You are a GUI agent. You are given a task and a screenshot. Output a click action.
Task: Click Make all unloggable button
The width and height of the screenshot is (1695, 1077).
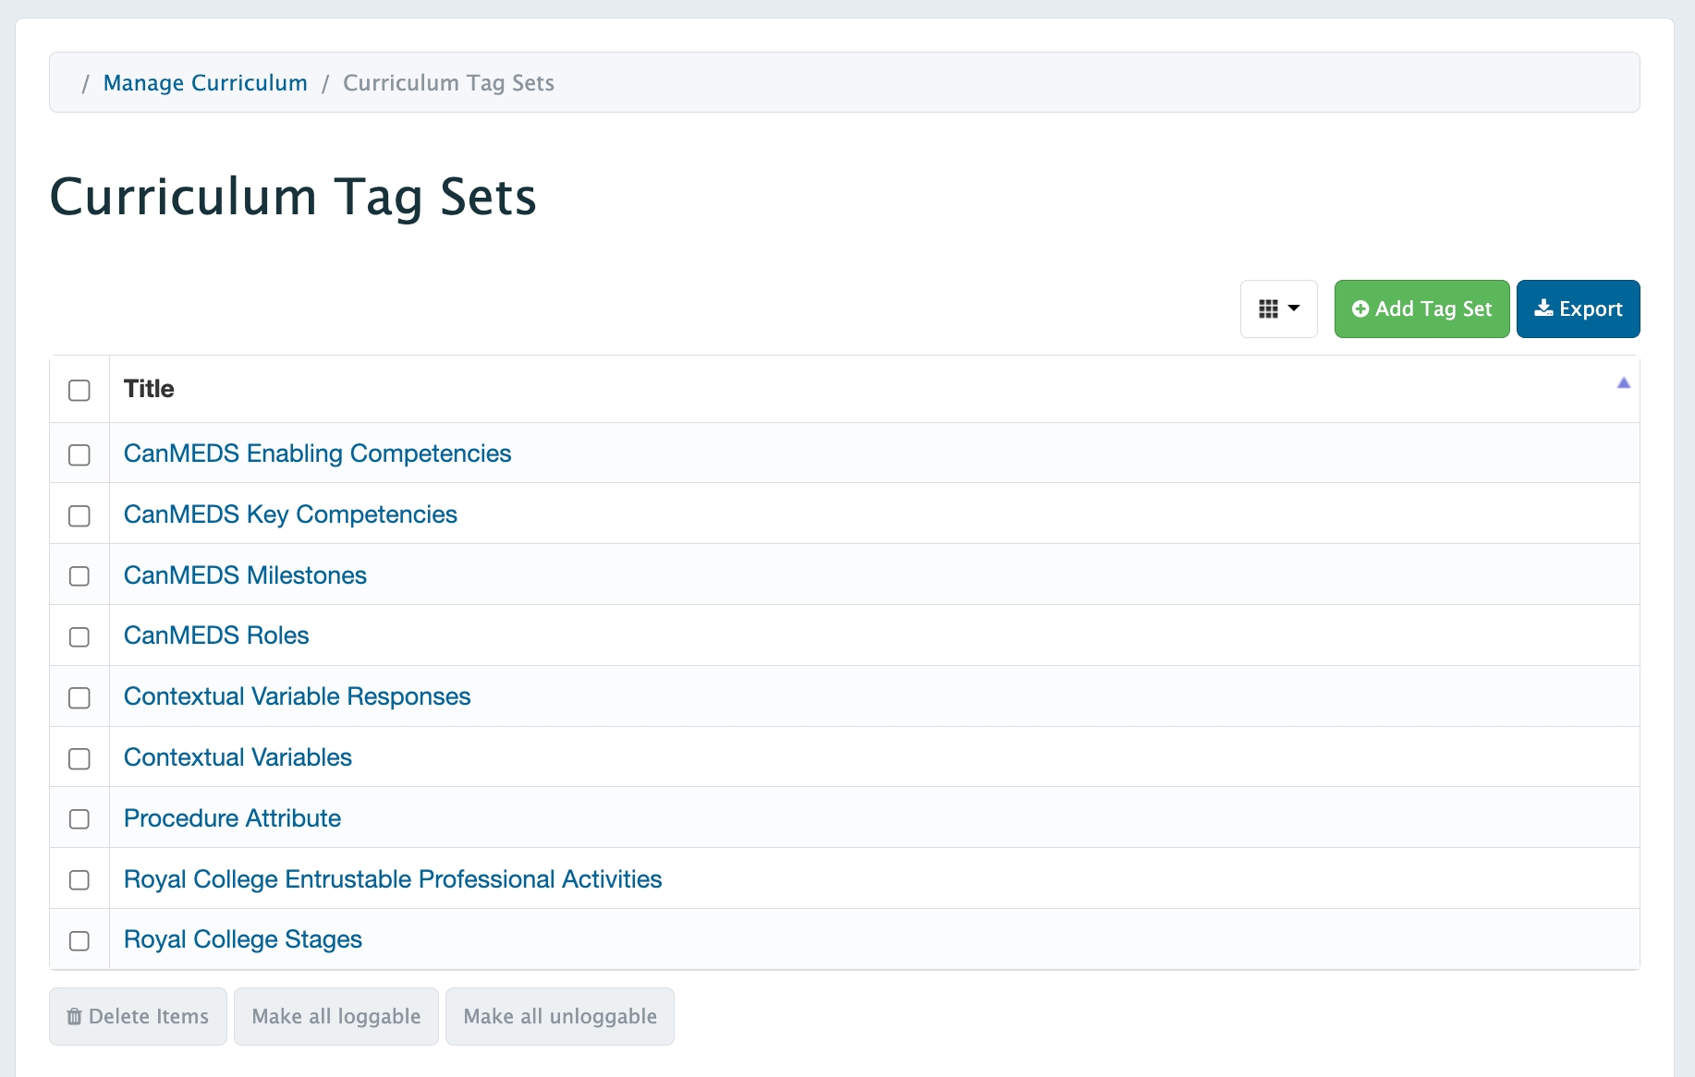(x=559, y=1016)
